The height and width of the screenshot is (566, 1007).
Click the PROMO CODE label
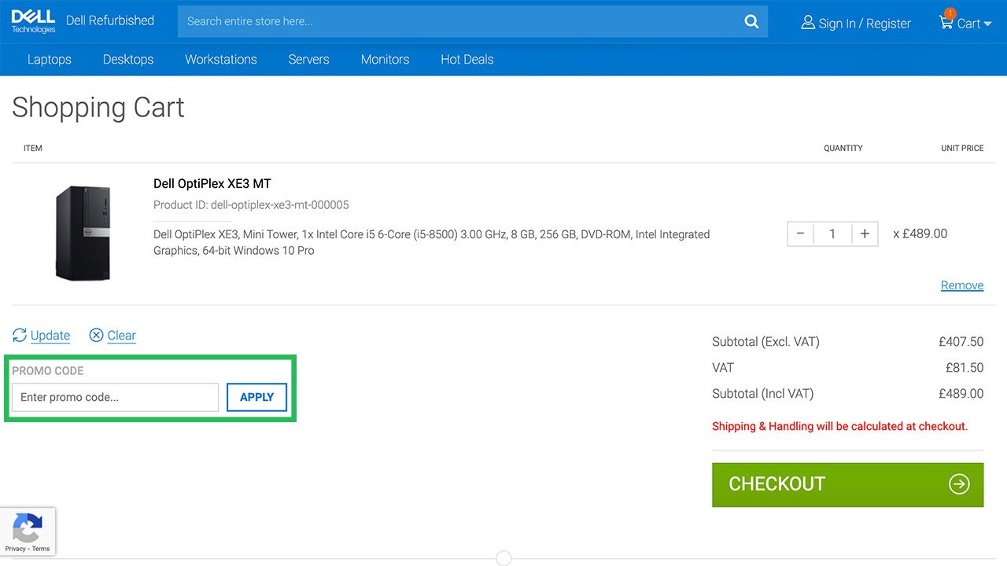pyautogui.click(x=48, y=371)
